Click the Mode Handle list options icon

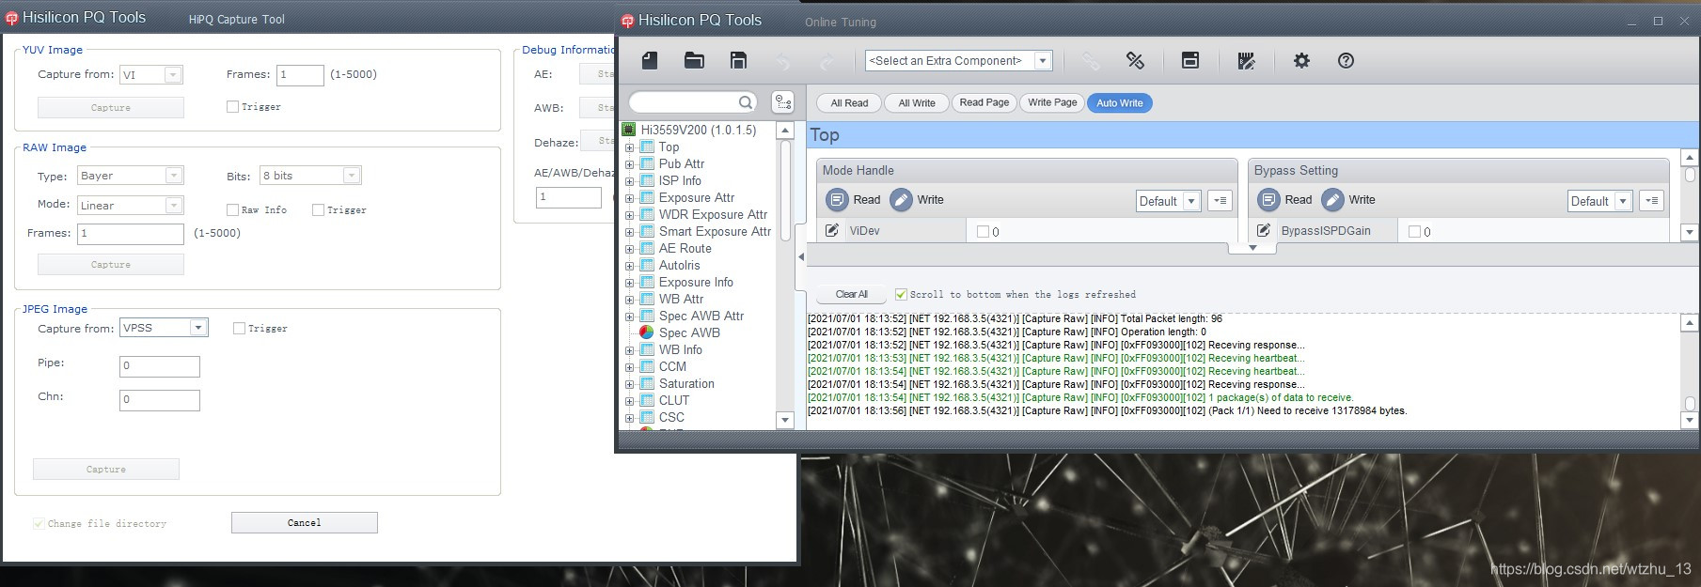click(x=1220, y=201)
